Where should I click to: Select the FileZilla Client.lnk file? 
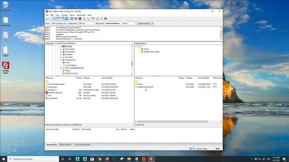pos(55,93)
